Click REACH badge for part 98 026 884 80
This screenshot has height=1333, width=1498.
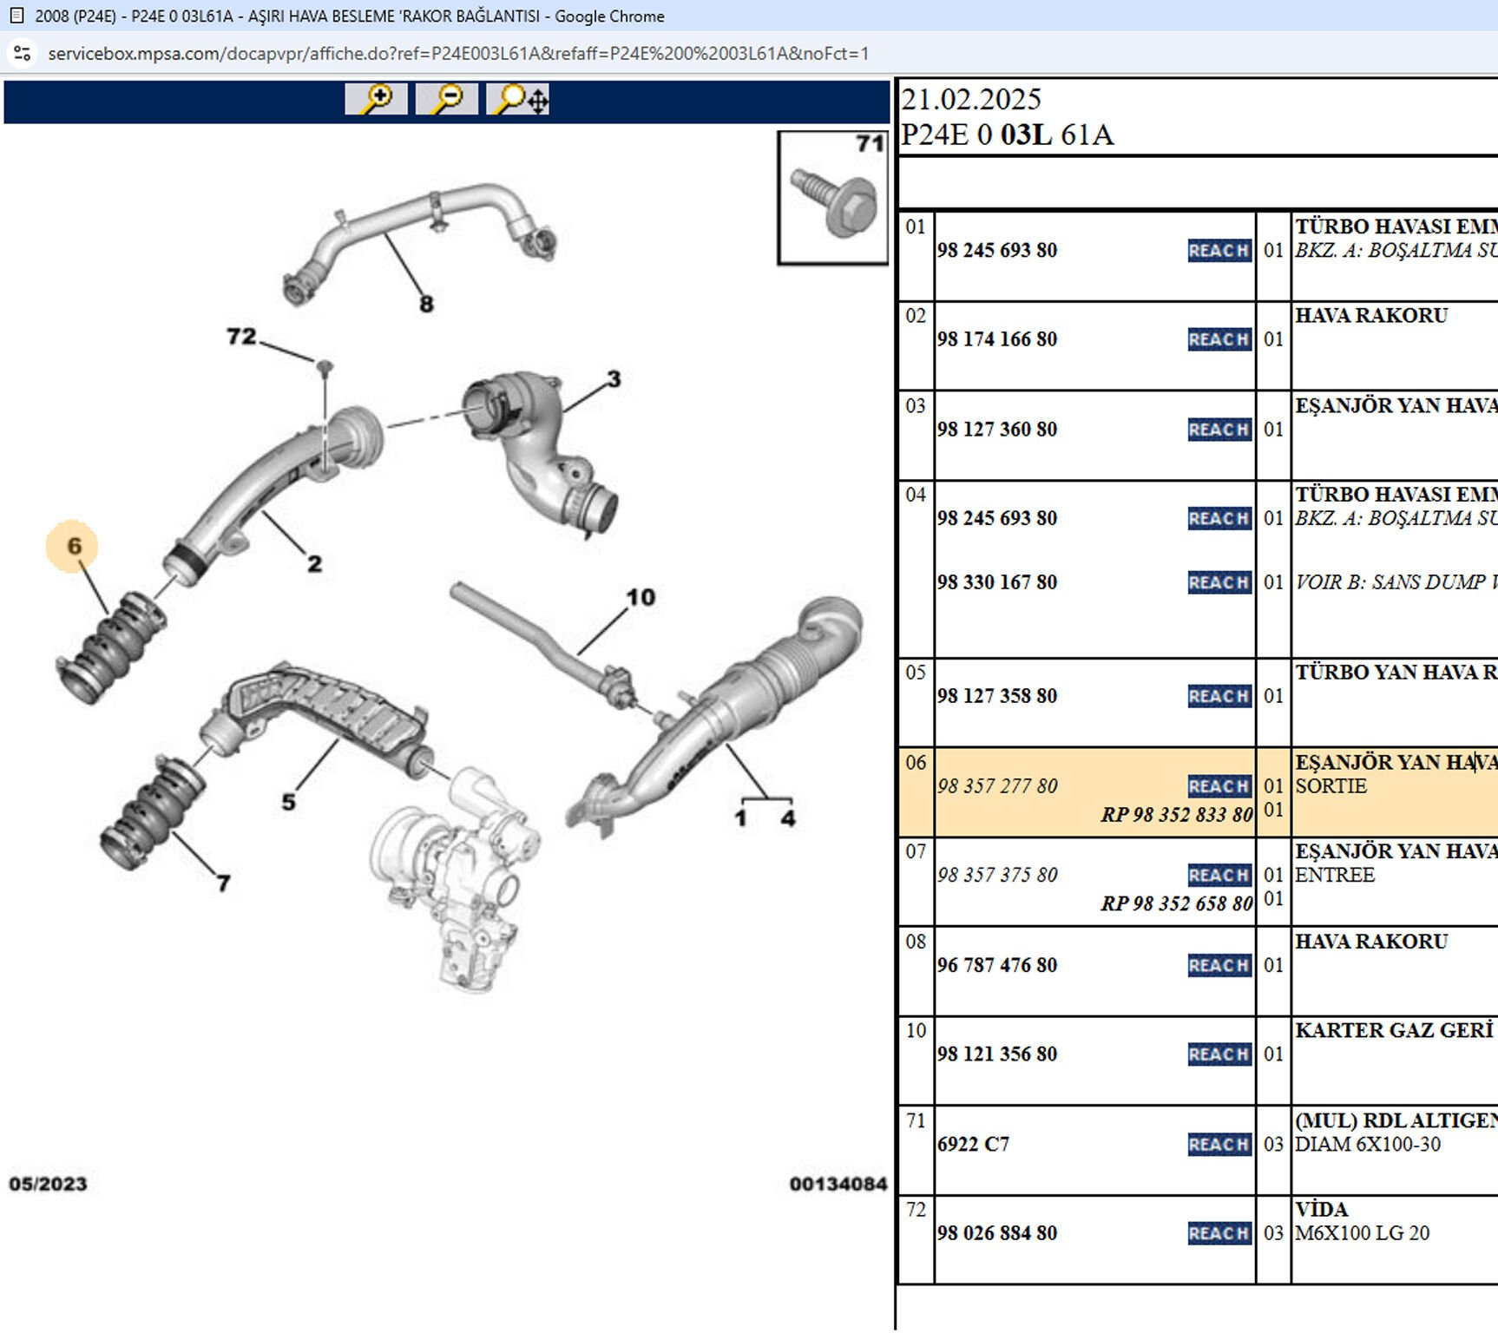[x=1219, y=1233]
